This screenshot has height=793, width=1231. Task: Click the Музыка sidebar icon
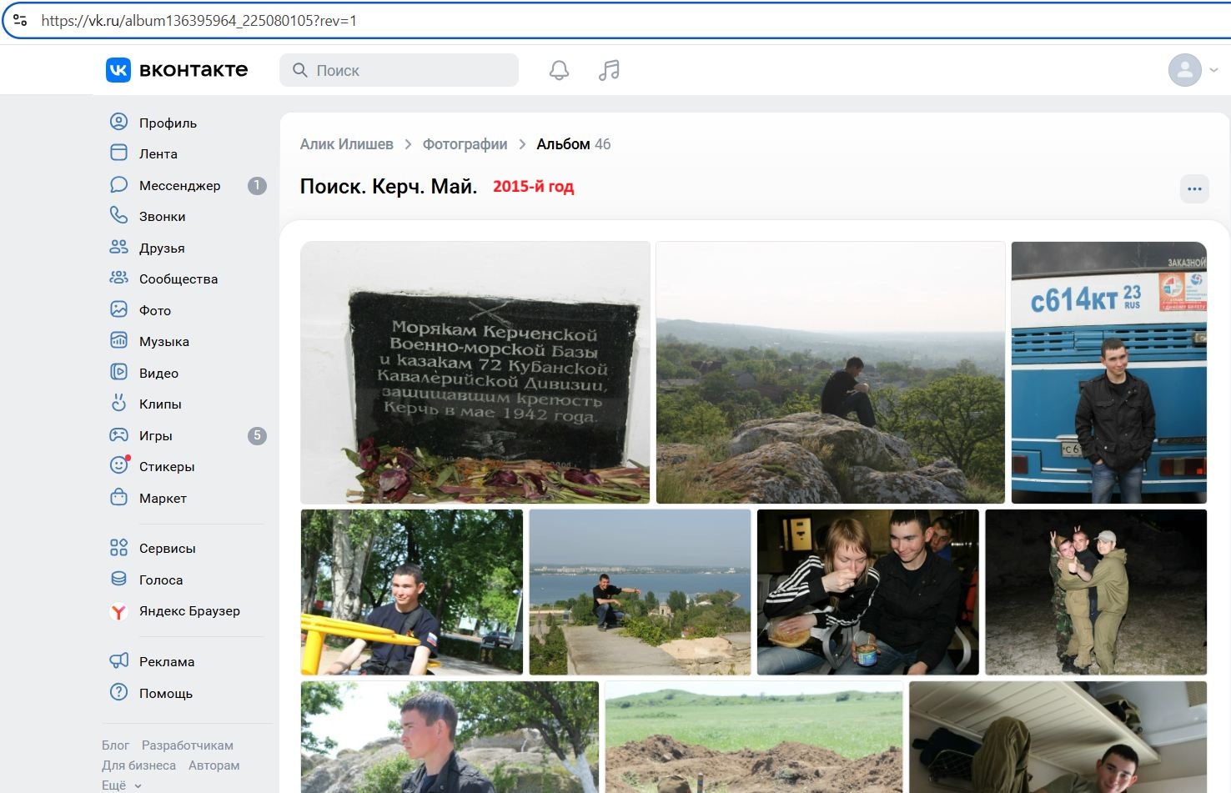(x=119, y=341)
